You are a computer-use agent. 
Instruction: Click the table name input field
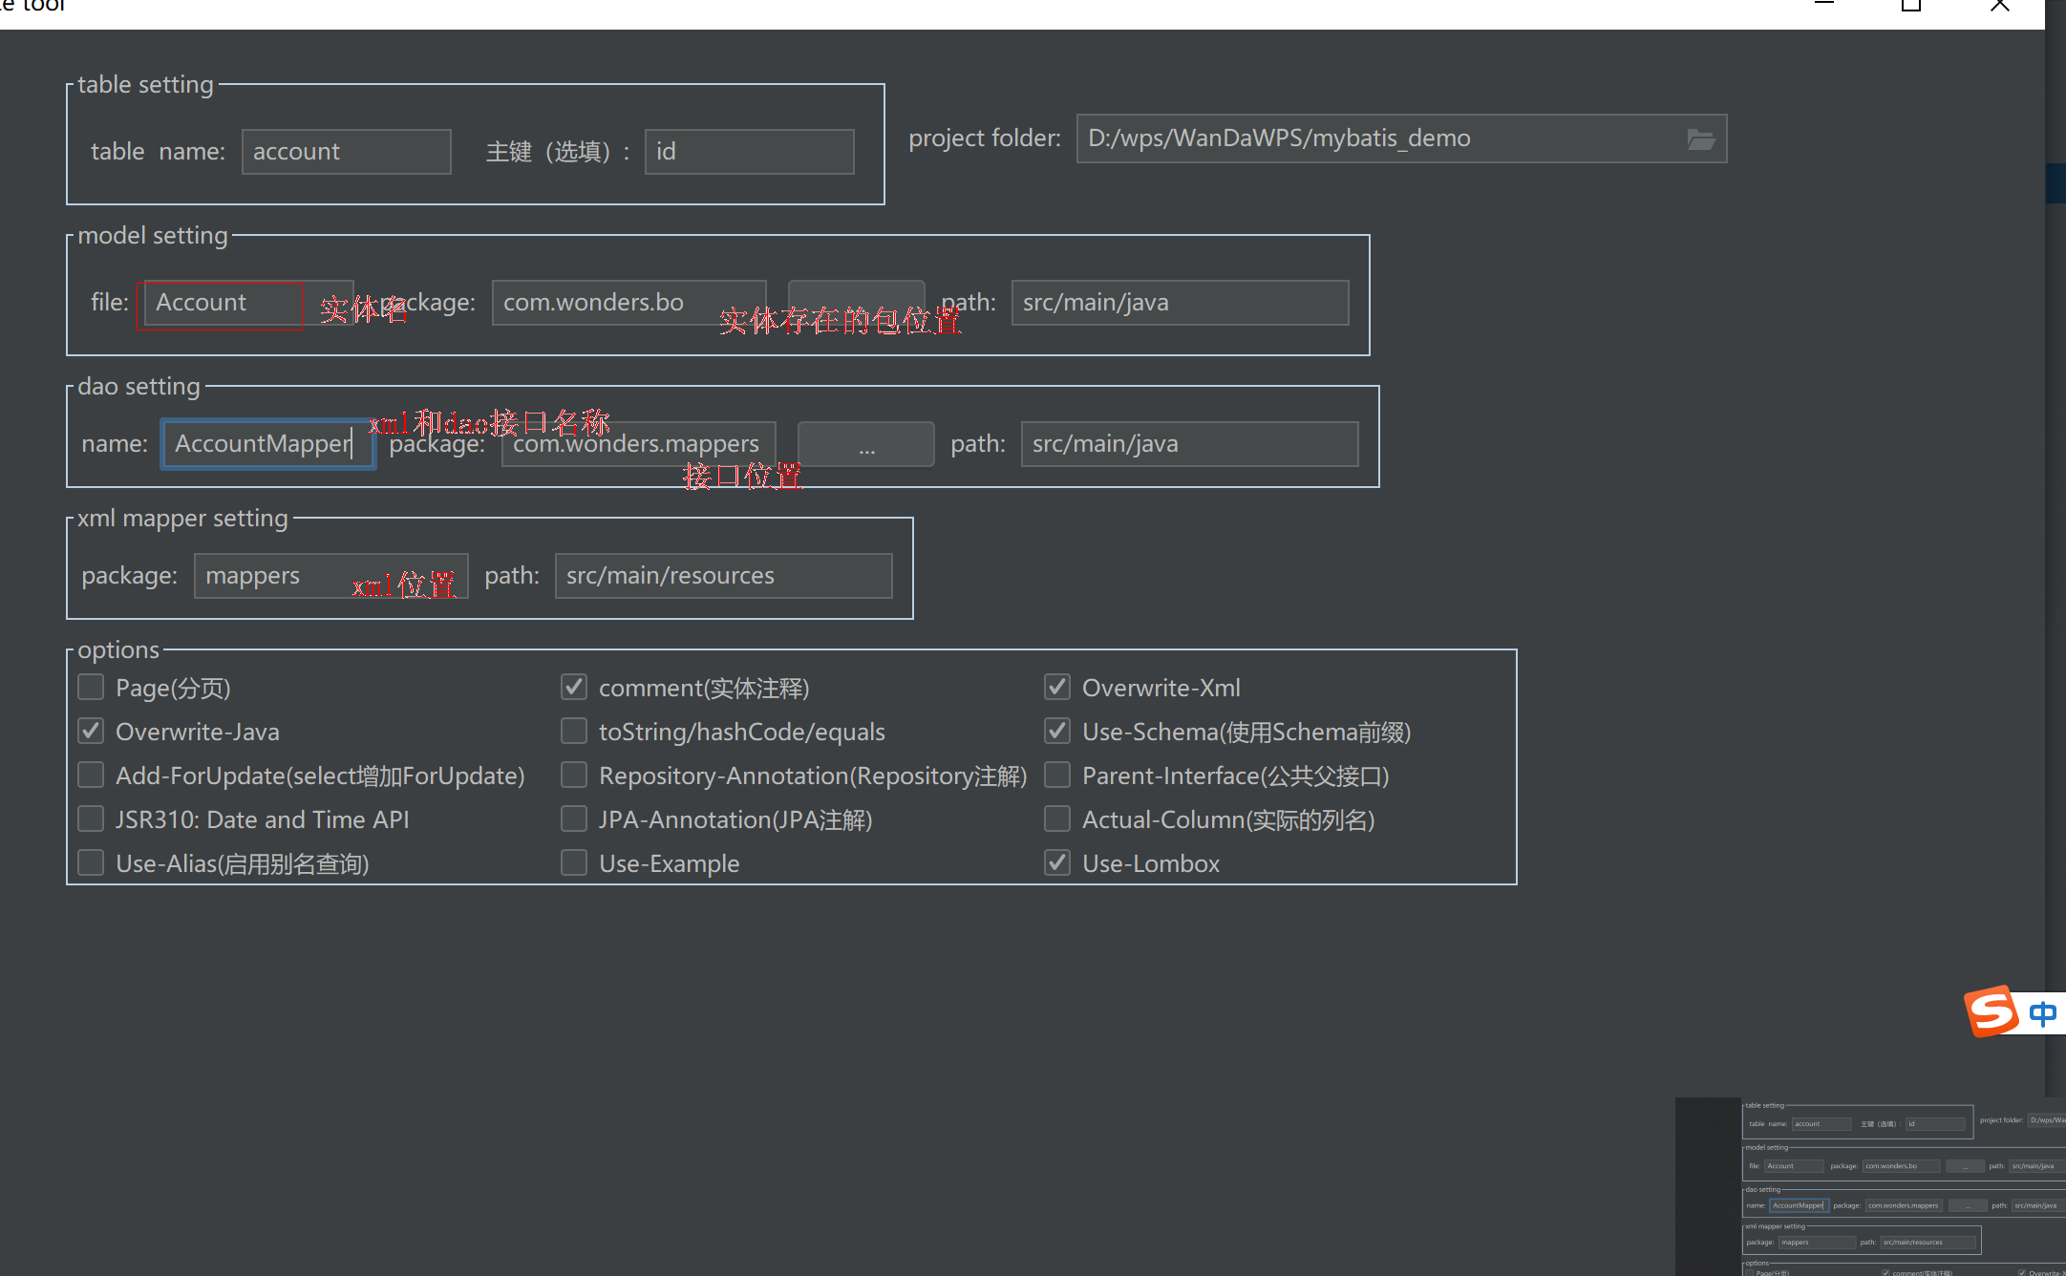tap(346, 152)
